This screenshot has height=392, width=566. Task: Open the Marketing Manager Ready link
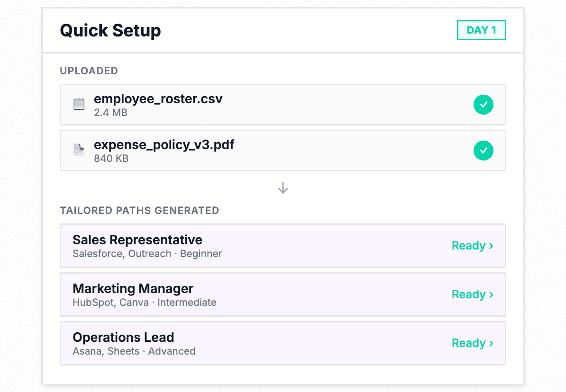point(472,294)
